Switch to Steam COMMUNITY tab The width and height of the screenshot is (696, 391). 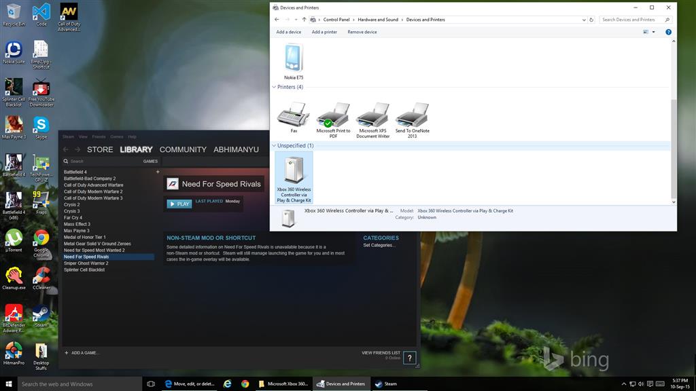coord(183,149)
